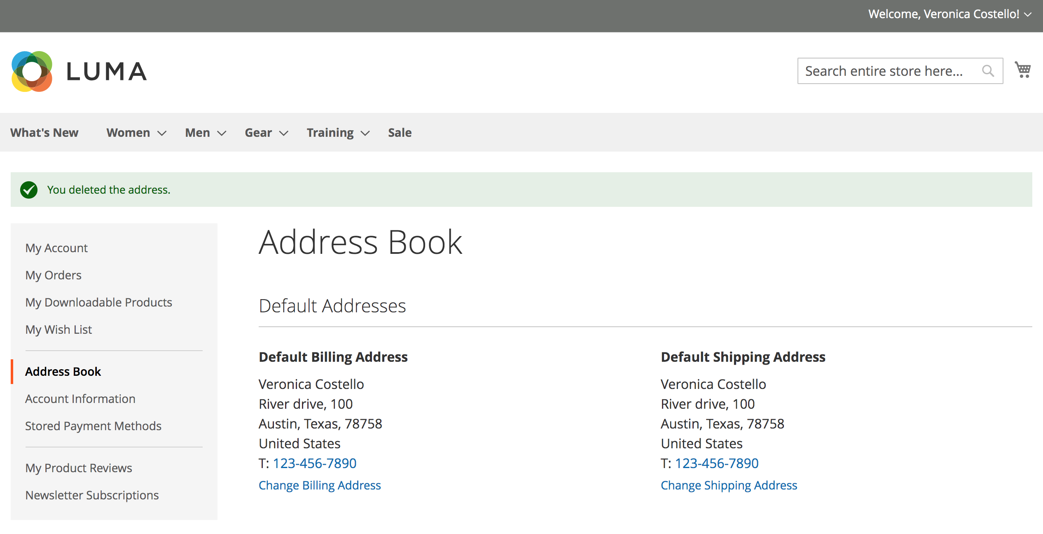
Task: Open Account Information link
Action: 80,399
